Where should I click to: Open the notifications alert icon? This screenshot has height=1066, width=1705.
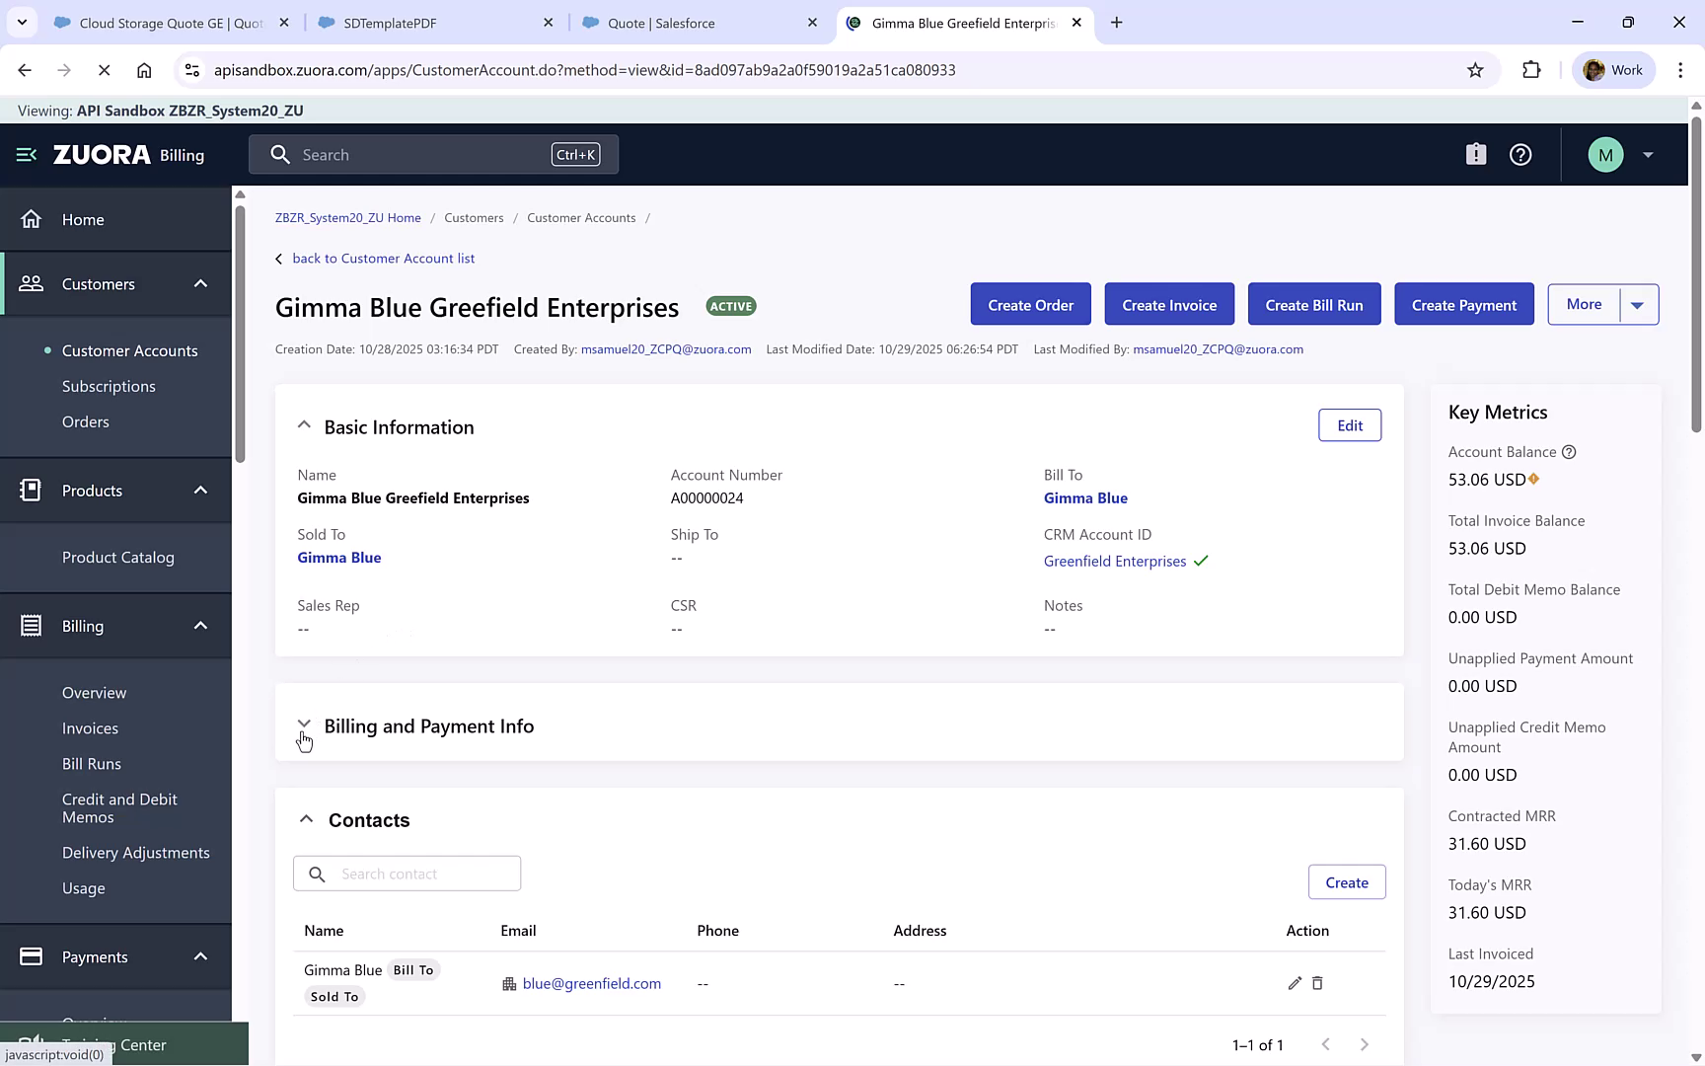1475,154
